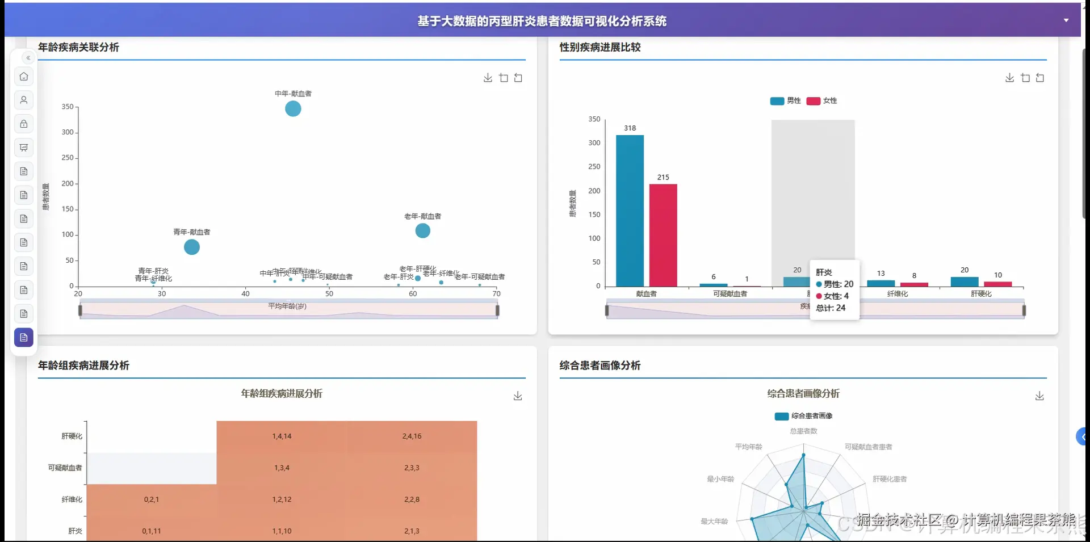This screenshot has height=542, width=1090.
Task: Open the home page from the sidebar
Action: (x=24, y=77)
